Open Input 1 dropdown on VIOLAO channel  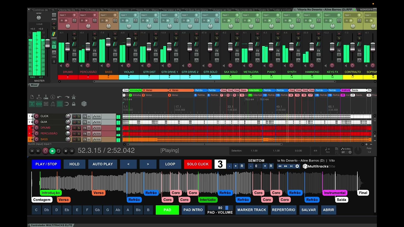click(x=128, y=15)
